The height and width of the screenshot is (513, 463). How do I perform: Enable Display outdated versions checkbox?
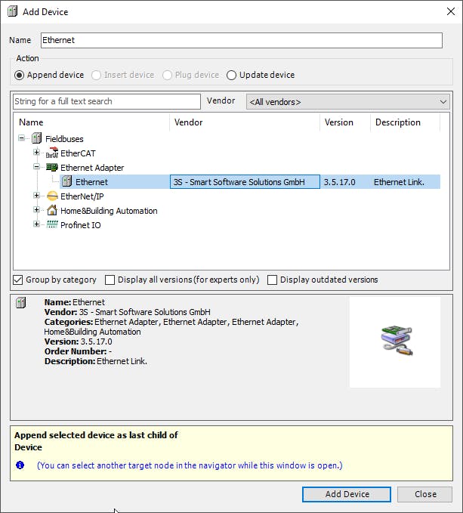coord(272,280)
